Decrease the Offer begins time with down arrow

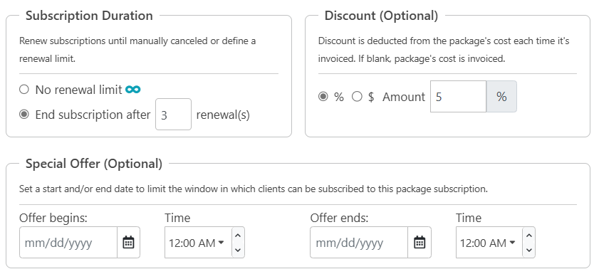coord(238,250)
